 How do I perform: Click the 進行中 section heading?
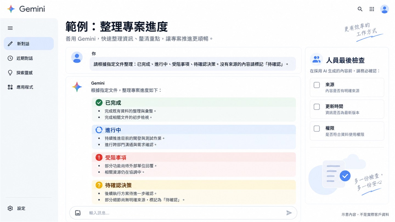[113, 130]
